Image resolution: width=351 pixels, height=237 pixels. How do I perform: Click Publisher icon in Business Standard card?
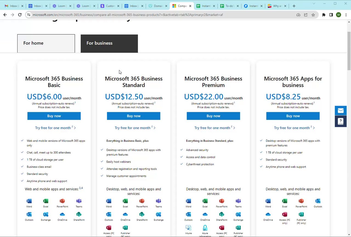point(125,228)
